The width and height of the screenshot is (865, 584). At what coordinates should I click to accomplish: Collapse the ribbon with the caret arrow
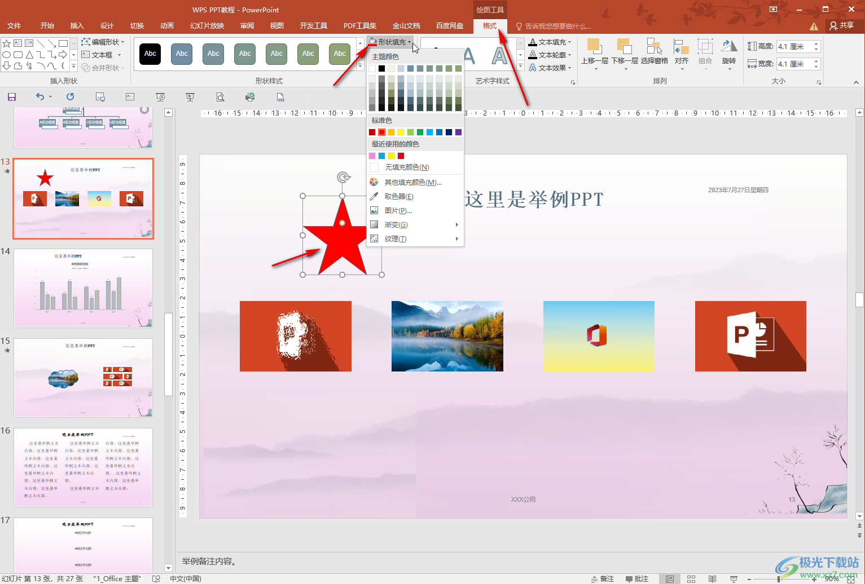point(856,82)
